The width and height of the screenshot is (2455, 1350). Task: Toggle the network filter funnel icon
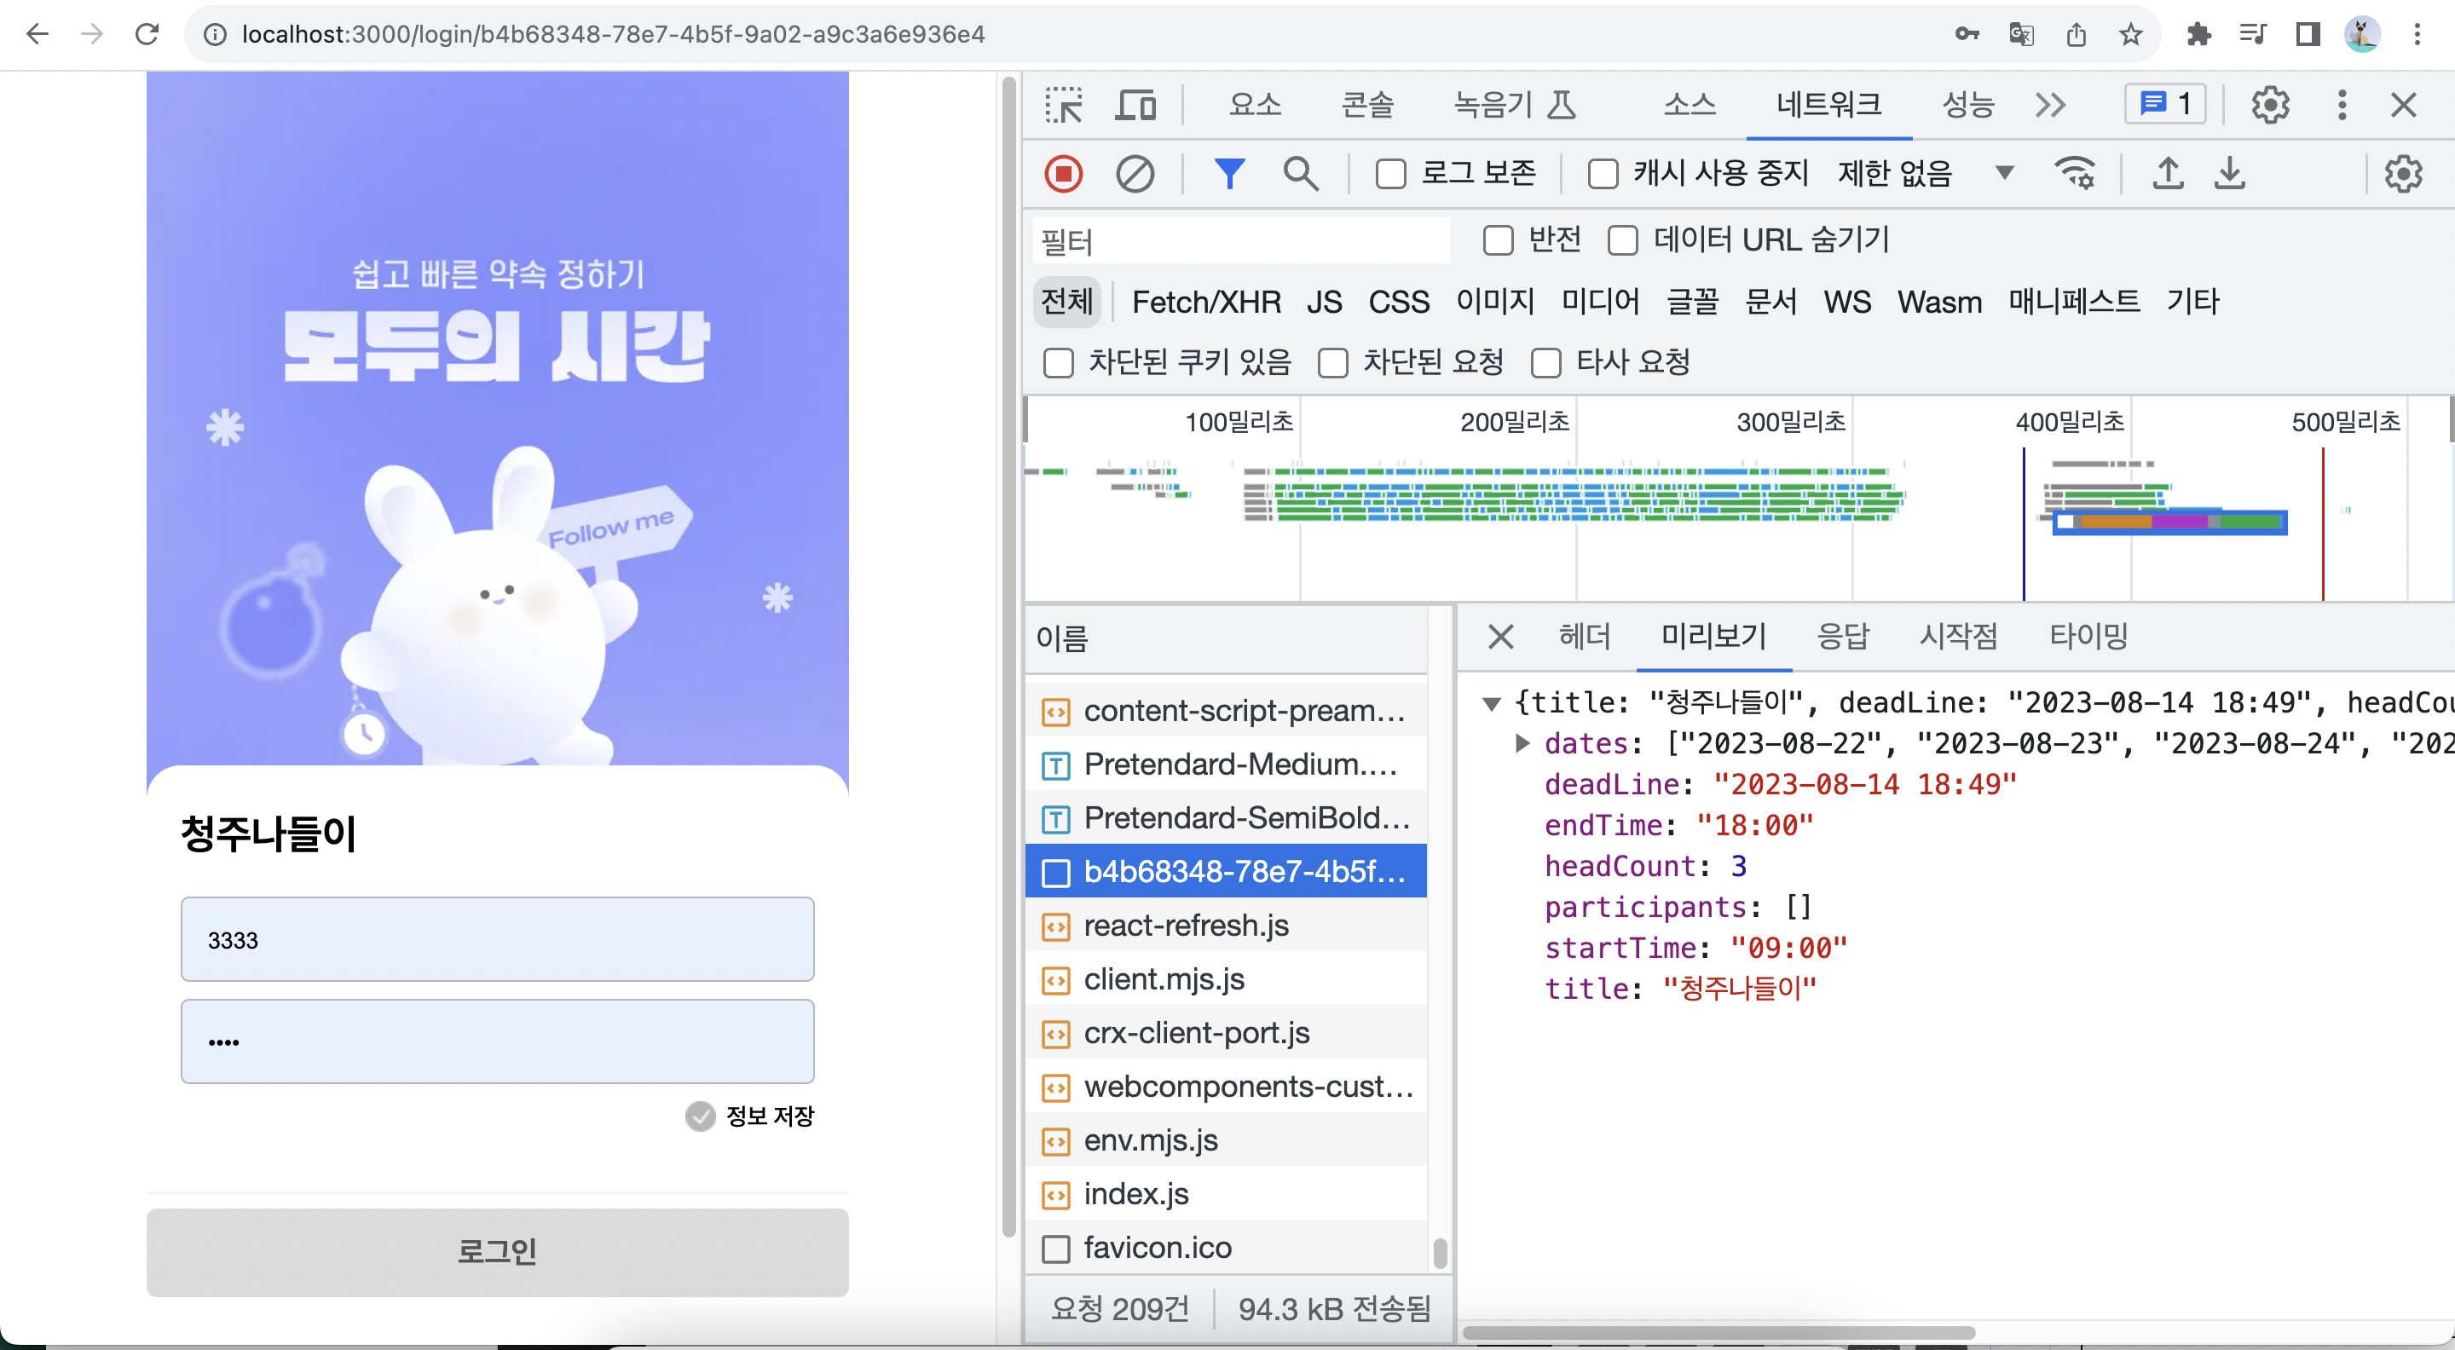1228,175
